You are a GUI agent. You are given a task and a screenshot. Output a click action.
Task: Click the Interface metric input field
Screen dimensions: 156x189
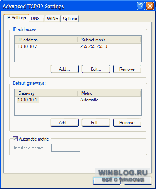(x=66, y=148)
